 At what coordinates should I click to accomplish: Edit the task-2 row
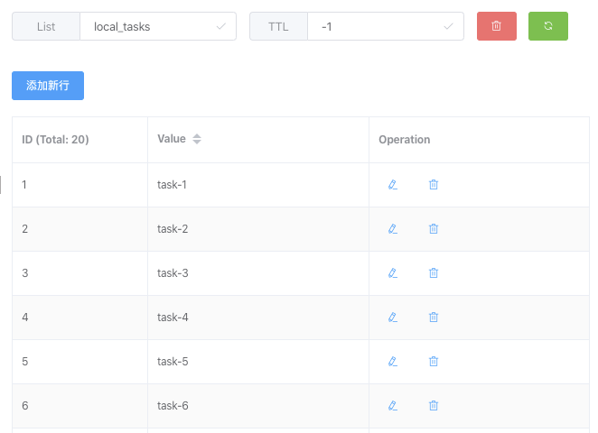tap(392, 229)
